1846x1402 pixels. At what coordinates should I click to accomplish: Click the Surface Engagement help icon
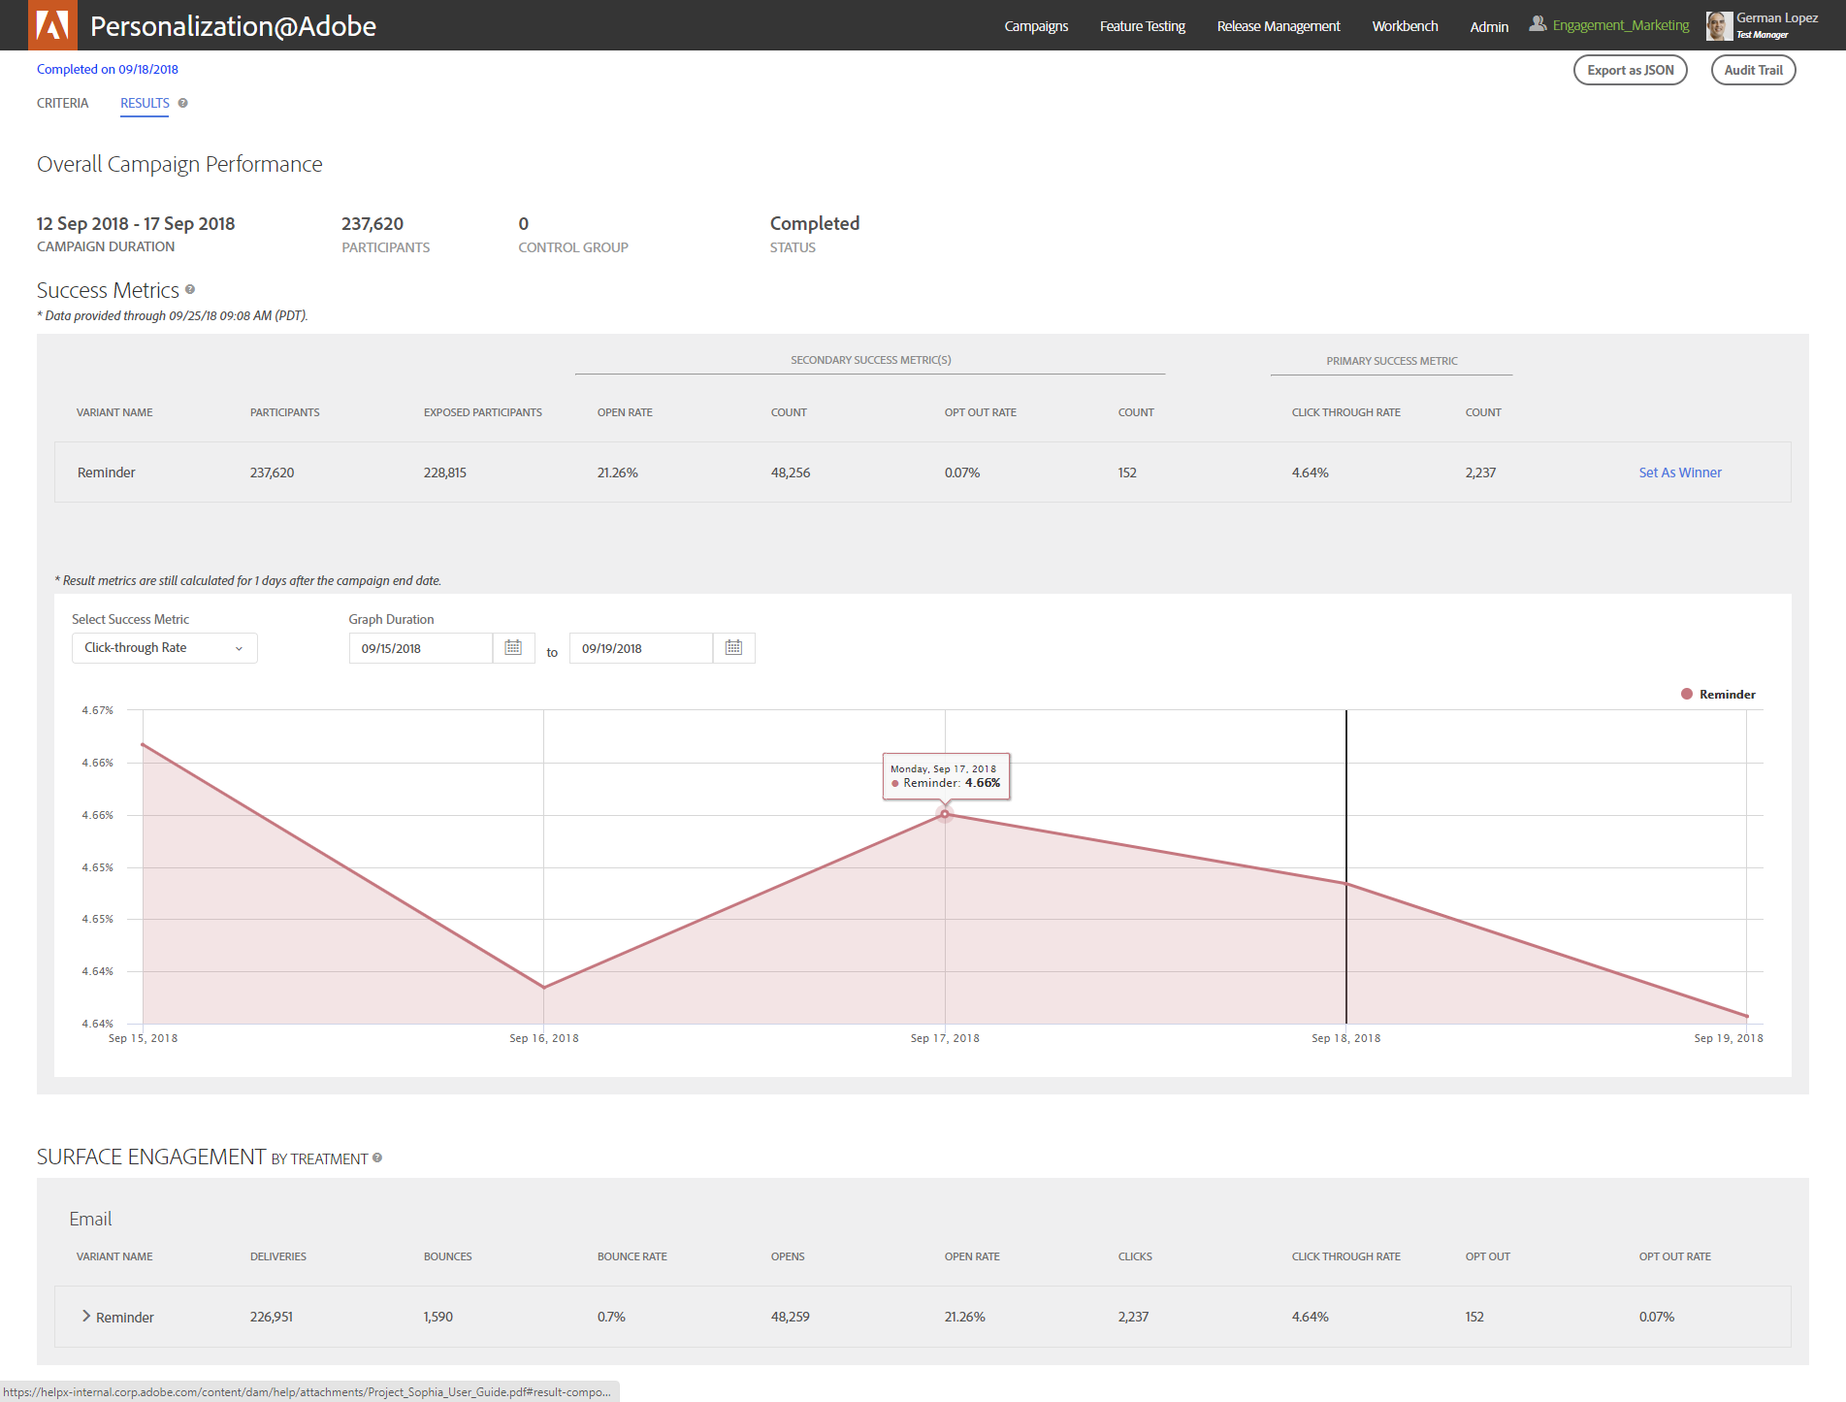coord(377,1157)
